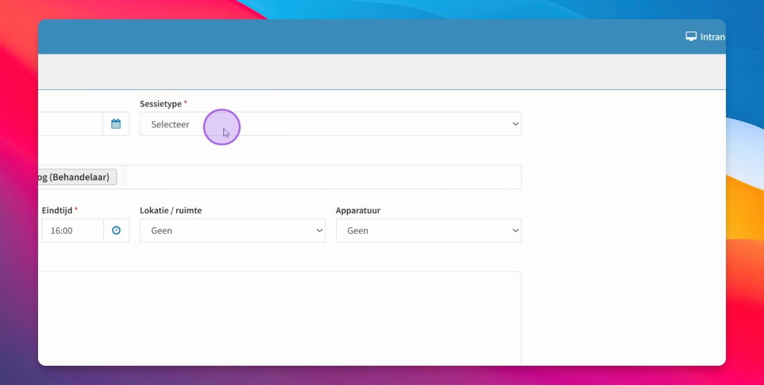The height and width of the screenshot is (385, 764).
Task: Click the date input field beside calendar icon
Action: click(x=70, y=124)
